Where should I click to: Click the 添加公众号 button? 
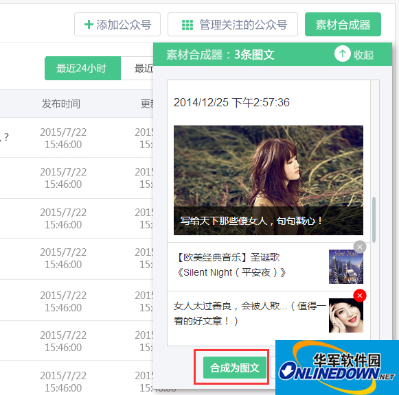pos(117,25)
